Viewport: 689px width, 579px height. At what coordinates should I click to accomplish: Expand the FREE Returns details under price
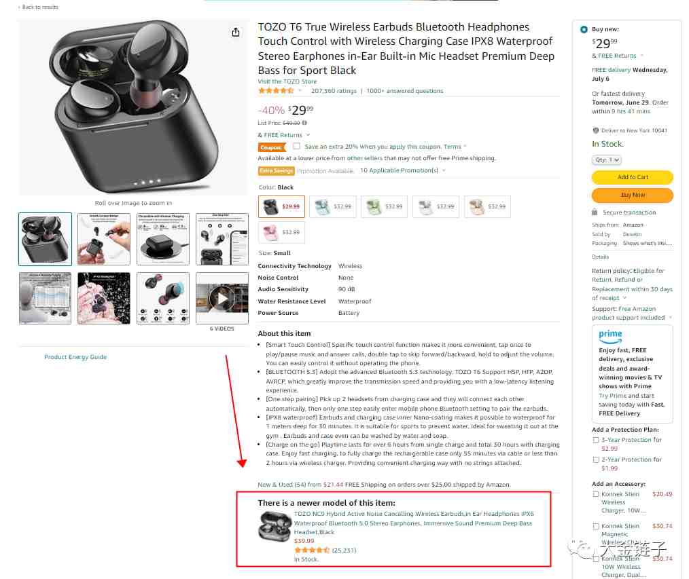click(284, 135)
